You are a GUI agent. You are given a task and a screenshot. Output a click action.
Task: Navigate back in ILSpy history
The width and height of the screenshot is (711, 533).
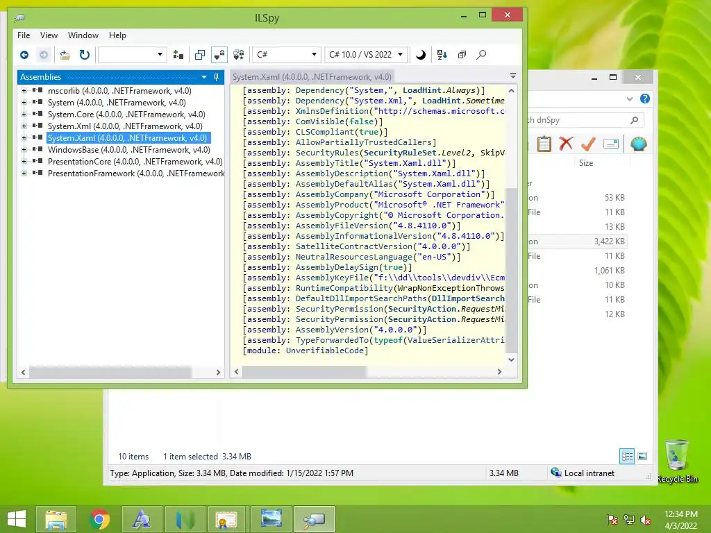(24, 55)
